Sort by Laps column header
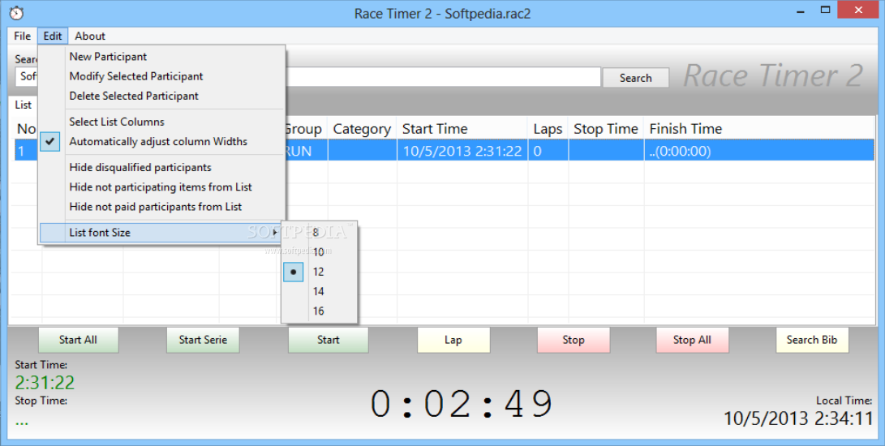This screenshot has width=885, height=446. [x=548, y=129]
